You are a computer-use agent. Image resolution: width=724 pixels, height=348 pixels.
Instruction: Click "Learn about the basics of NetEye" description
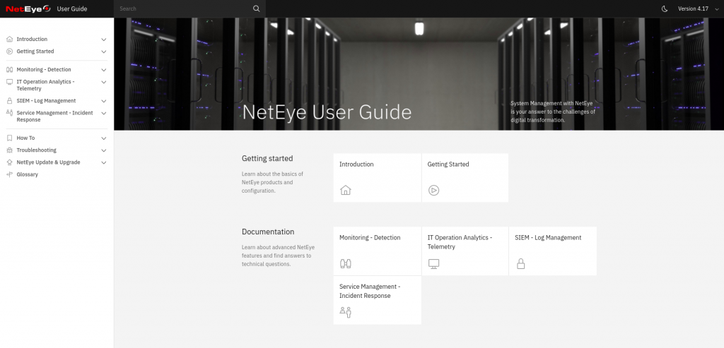point(272,182)
